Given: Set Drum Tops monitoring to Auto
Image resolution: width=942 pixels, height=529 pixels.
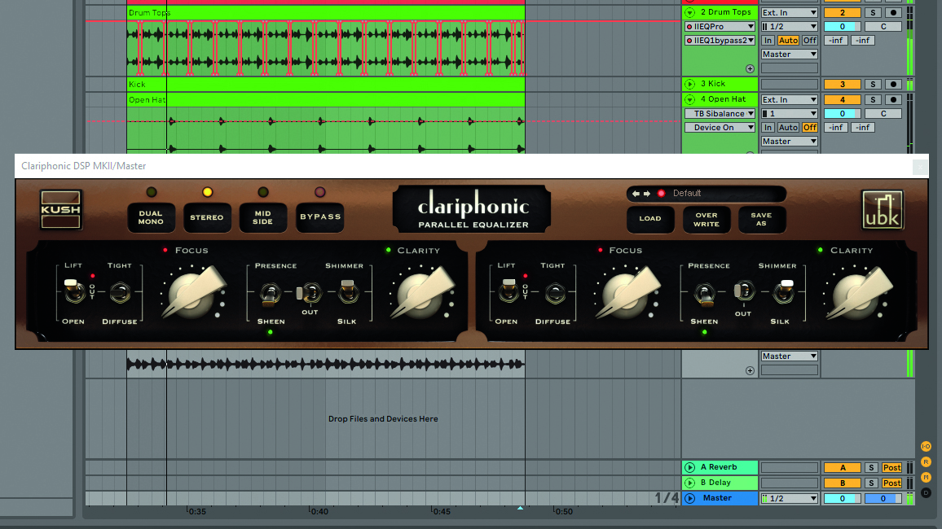Looking at the screenshot, I should pos(788,40).
